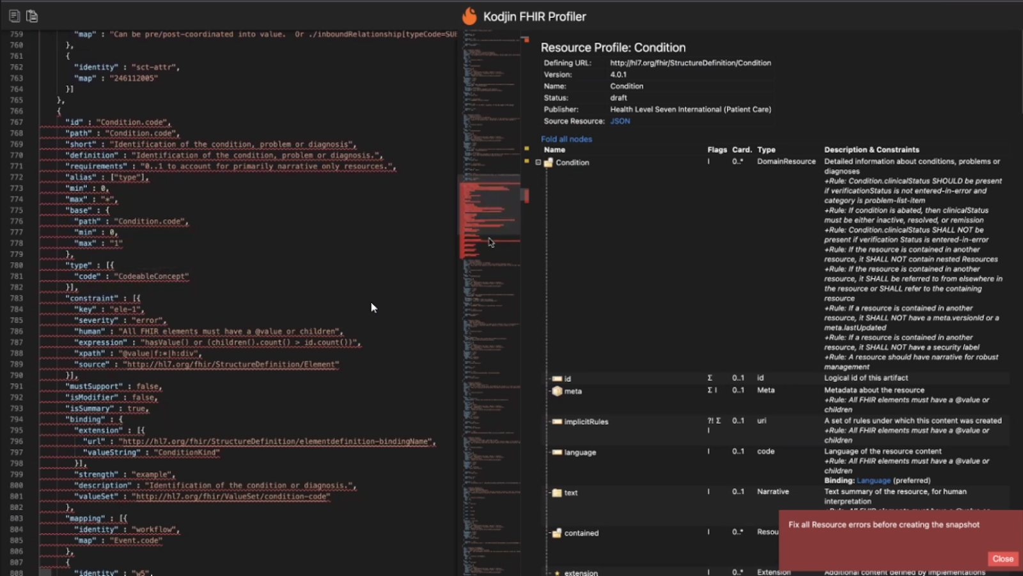Click the status value draft
Image resolution: width=1023 pixels, height=576 pixels.
click(618, 98)
